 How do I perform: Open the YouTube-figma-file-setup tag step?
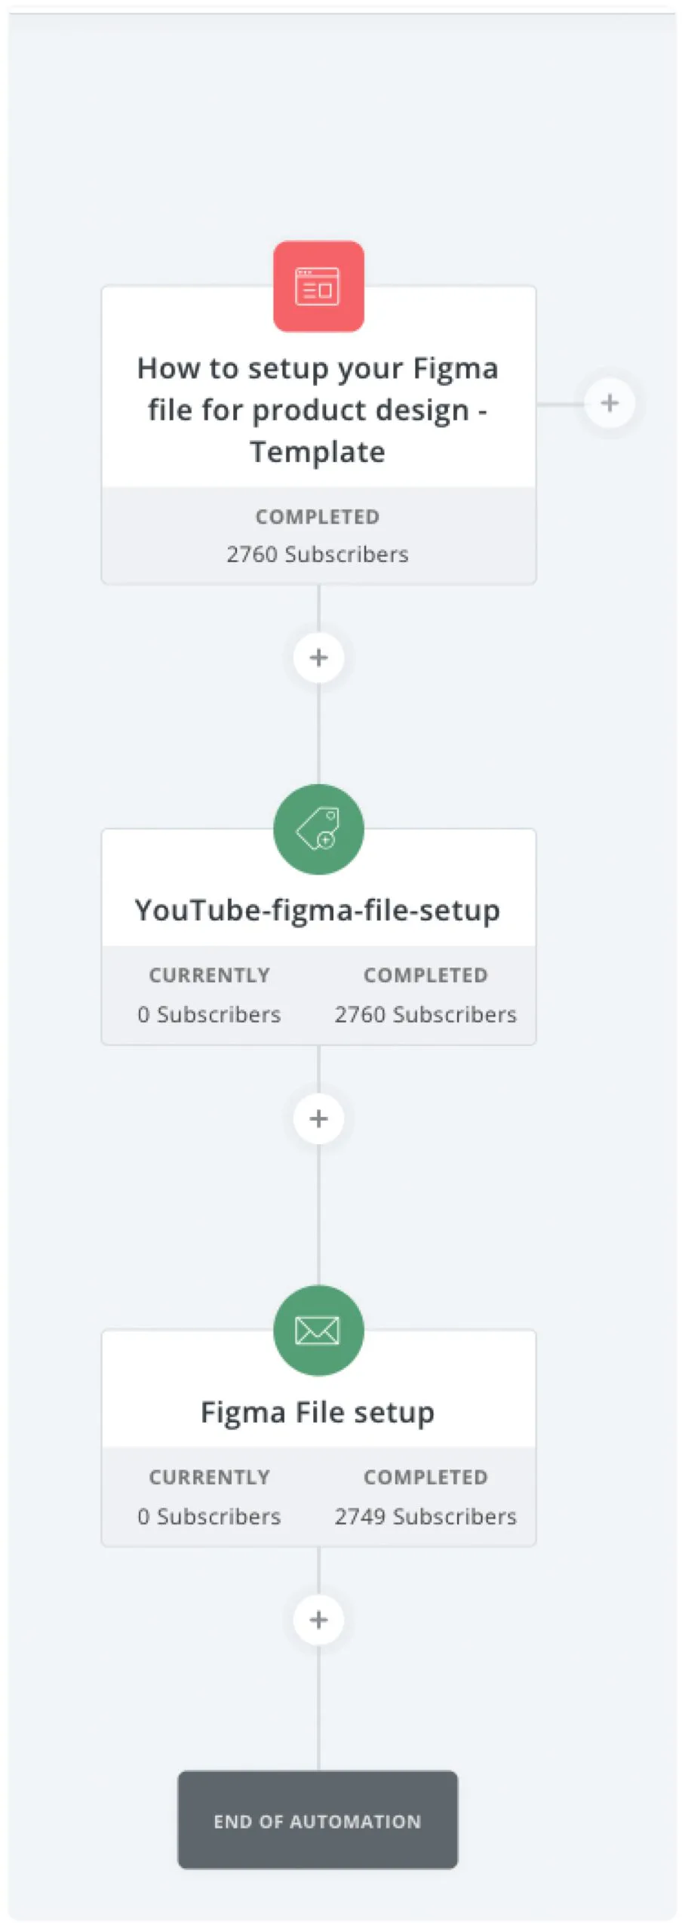(318, 910)
